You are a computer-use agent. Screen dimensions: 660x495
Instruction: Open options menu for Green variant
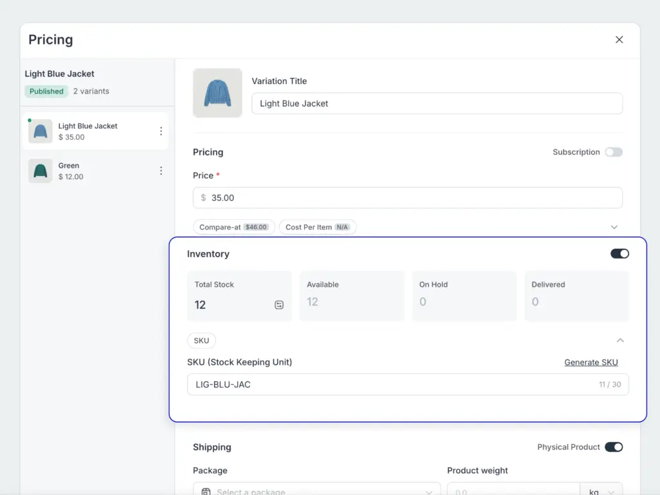pyautogui.click(x=160, y=171)
